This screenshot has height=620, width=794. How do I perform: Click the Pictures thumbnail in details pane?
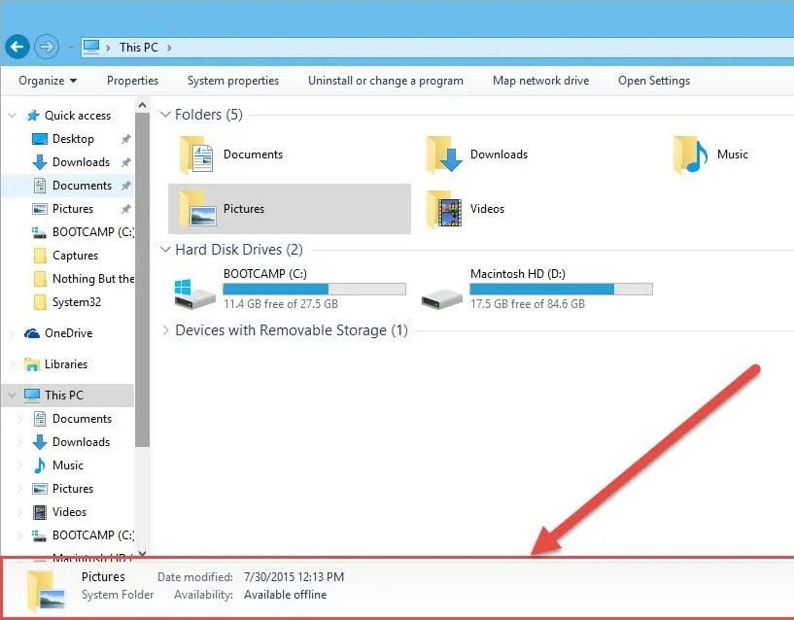pyautogui.click(x=46, y=590)
